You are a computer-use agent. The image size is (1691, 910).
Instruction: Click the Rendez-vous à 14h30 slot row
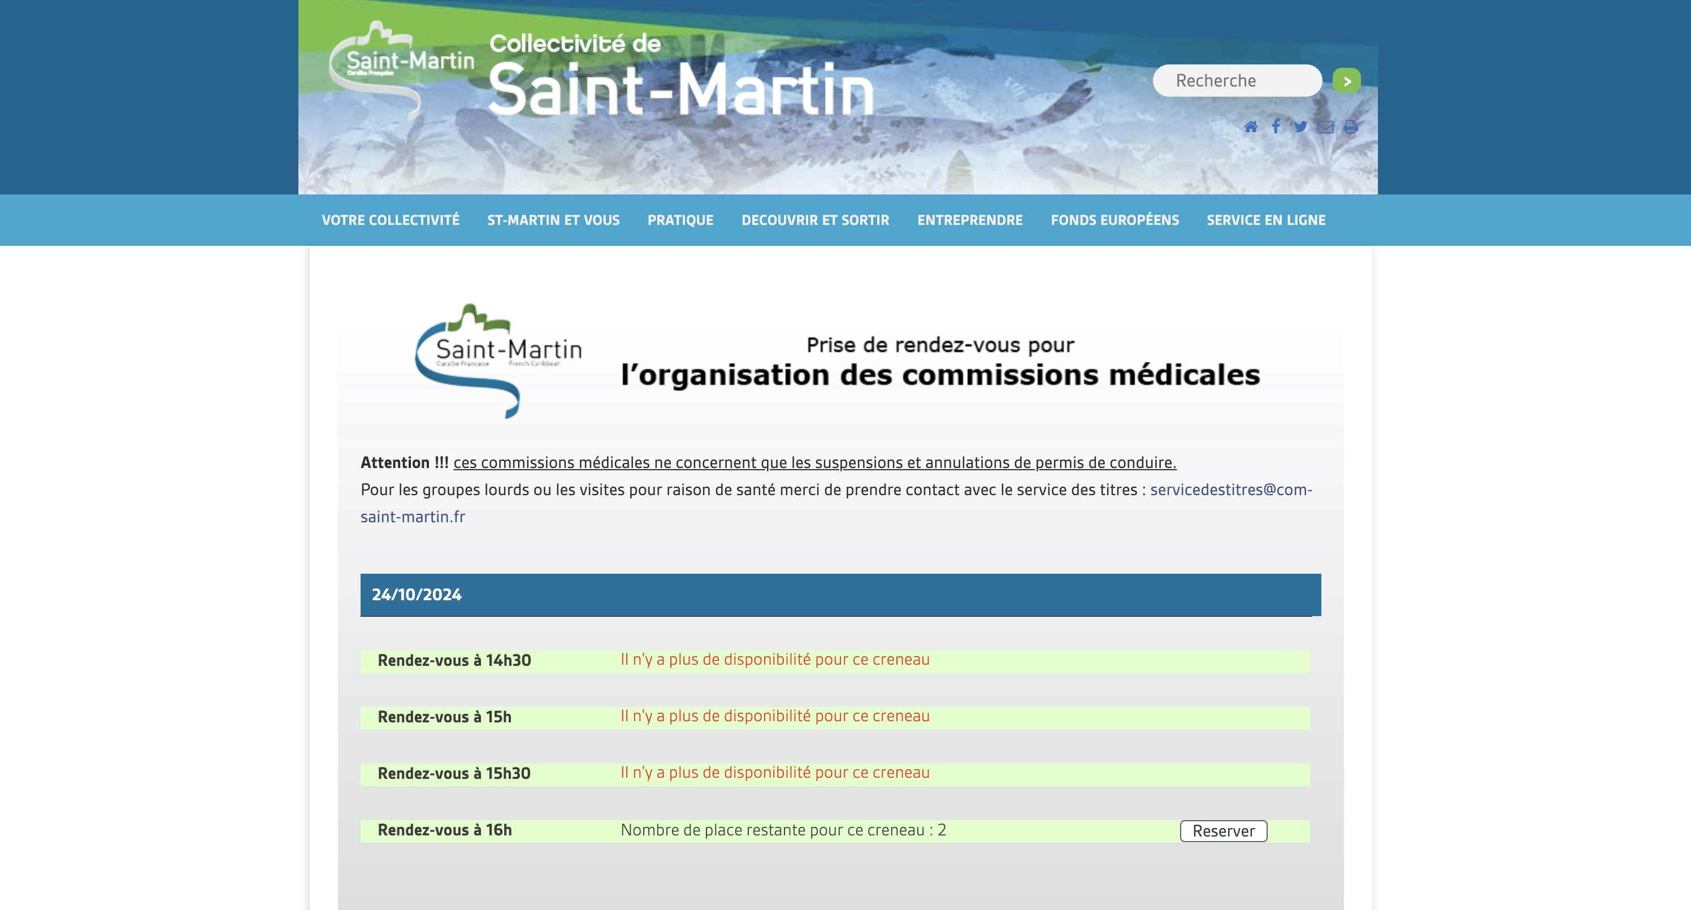[454, 660]
